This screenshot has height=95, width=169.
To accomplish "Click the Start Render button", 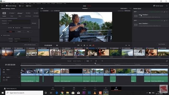I will (162, 44).
